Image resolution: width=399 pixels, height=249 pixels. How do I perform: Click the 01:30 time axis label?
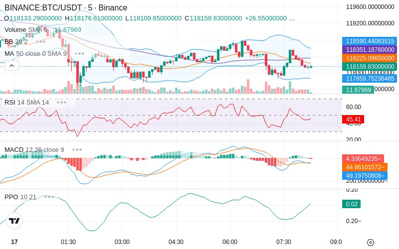click(68, 242)
